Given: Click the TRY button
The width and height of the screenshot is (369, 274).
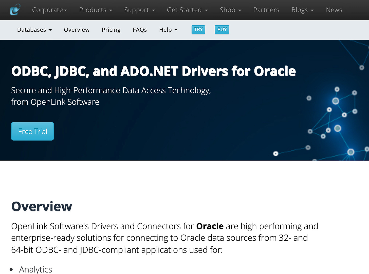Looking at the screenshot, I should coord(198,30).
